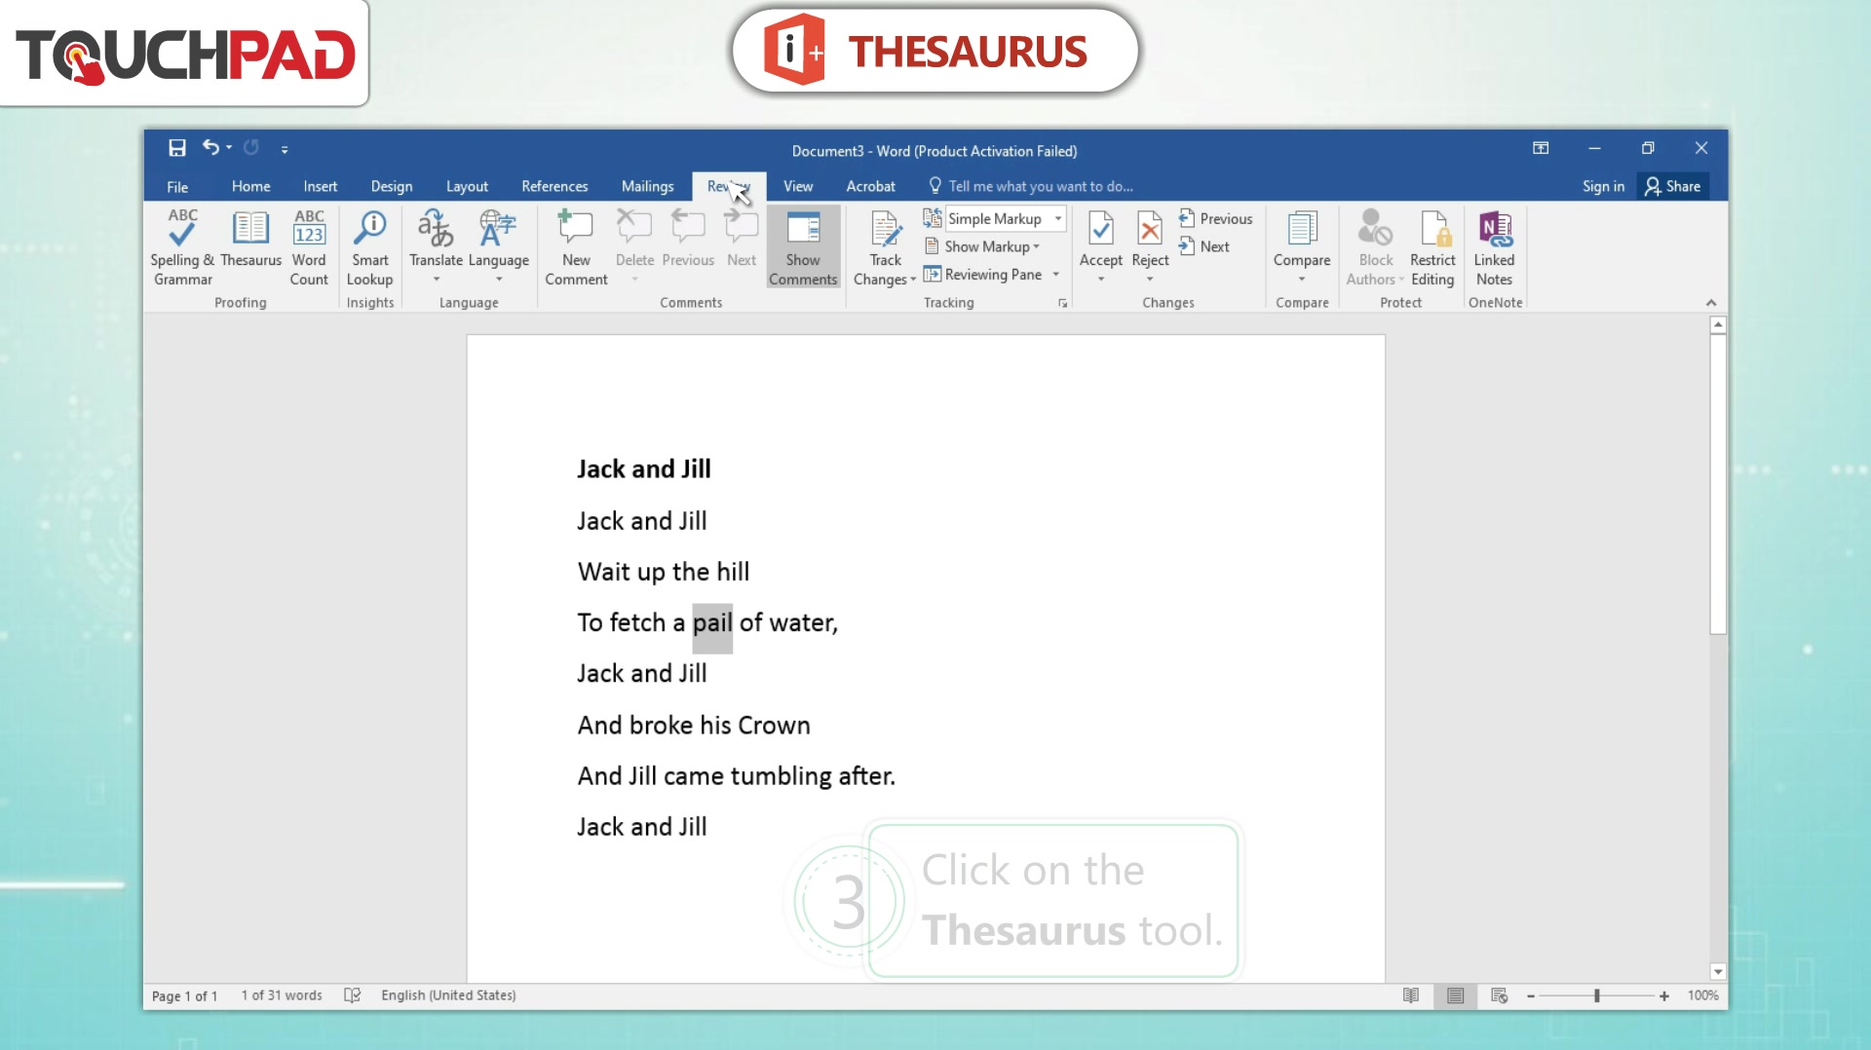Image resolution: width=1871 pixels, height=1050 pixels.
Task: Go to Next comment
Action: click(x=742, y=240)
